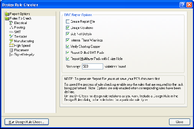Click the Report Options folder icon
Image resolution: width=194 pixels, height=129 pixels.
click(x=7, y=14)
